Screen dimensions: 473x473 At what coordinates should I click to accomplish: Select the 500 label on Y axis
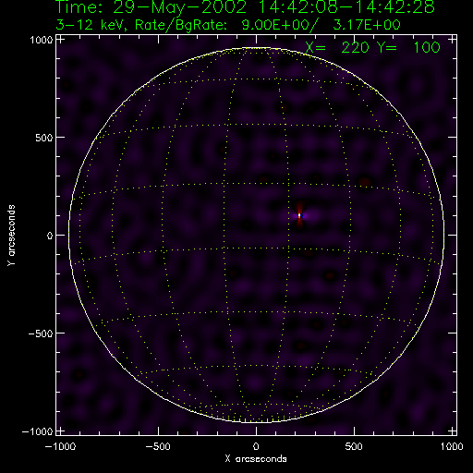44,138
